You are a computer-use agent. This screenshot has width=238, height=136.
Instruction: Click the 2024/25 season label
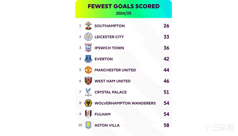123,13
